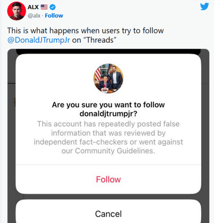
Task: Open the donaldjtrumpjr circular profile photo
Action: [x=108, y=79]
